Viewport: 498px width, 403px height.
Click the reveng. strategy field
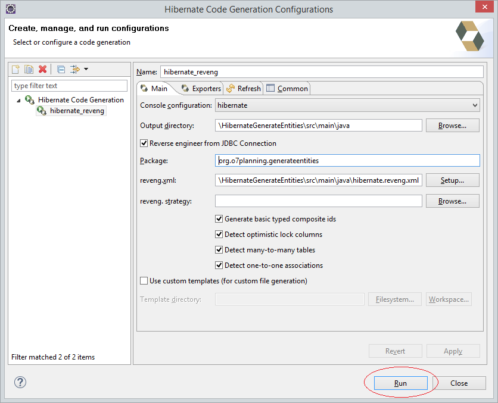tap(319, 201)
